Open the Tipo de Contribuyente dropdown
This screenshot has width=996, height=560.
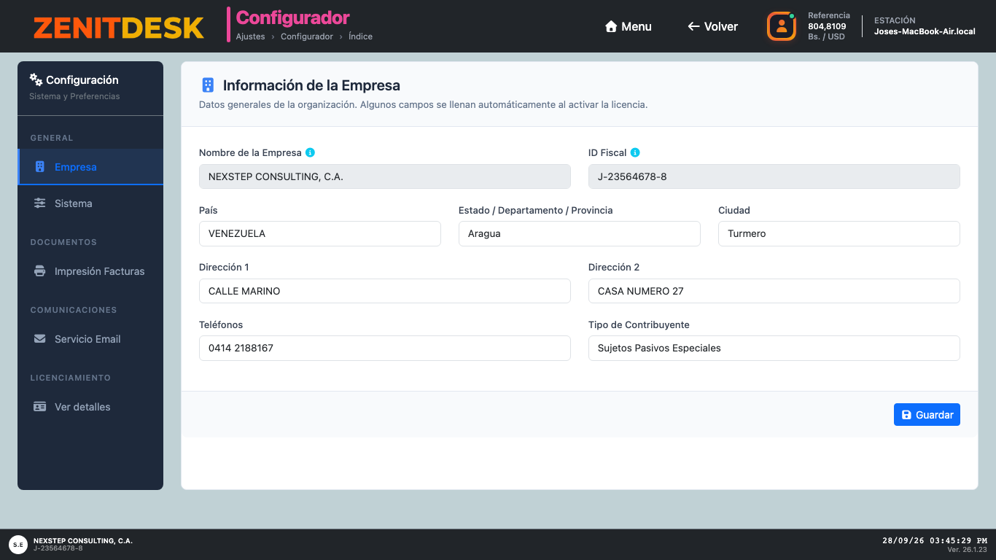click(x=774, y=348)
